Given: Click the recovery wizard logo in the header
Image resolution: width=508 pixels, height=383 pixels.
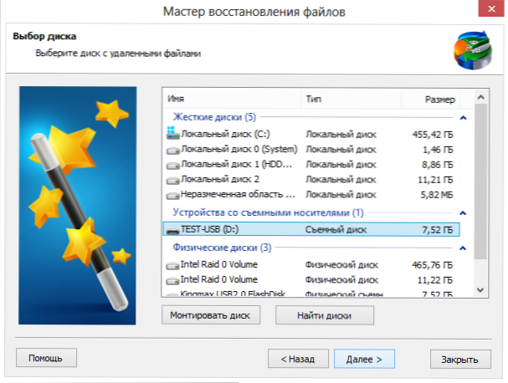Looking at the screenshot, I should click(473, 50).
